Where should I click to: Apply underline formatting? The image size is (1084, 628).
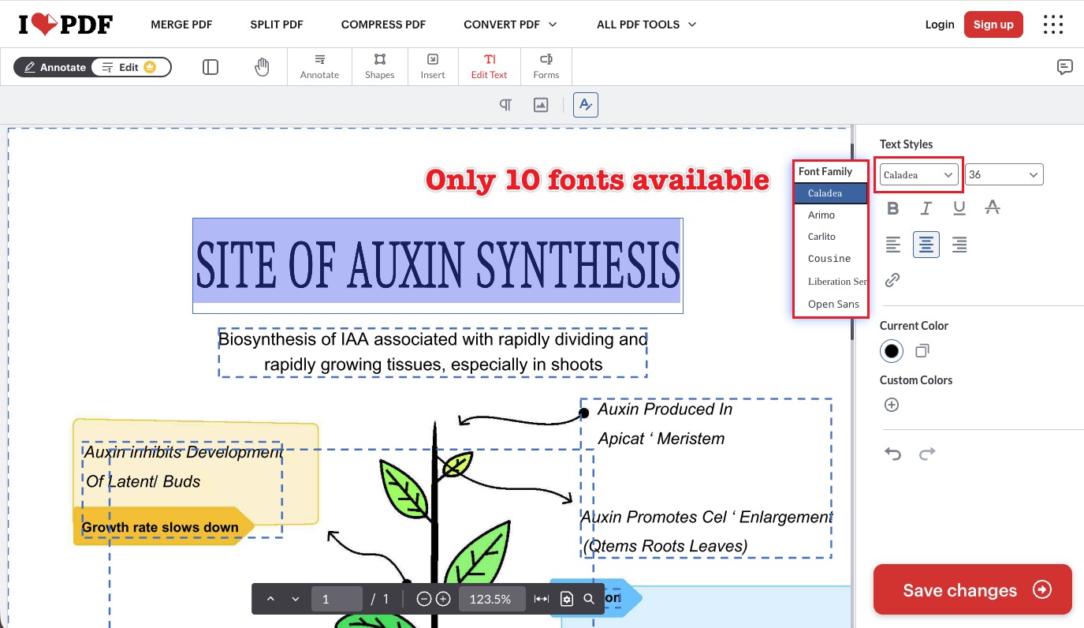[x=959, y=208]
